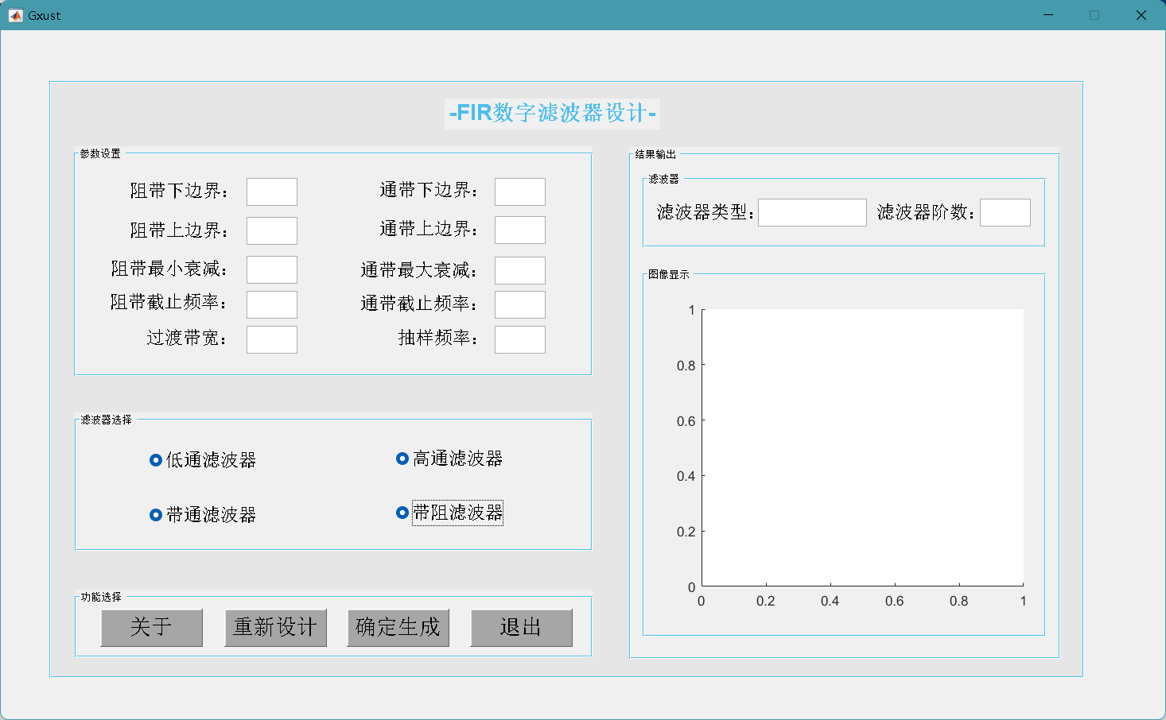Select the 高通滤波器 radio button

pyautogui.click(x=449, y=459)
